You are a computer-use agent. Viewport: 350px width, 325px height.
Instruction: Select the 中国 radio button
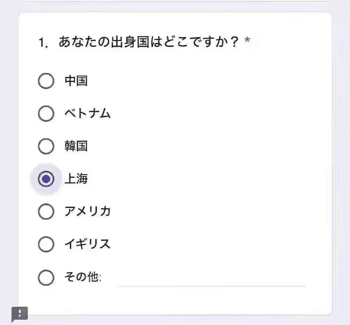pyautogui.click(x=46, y=81)
